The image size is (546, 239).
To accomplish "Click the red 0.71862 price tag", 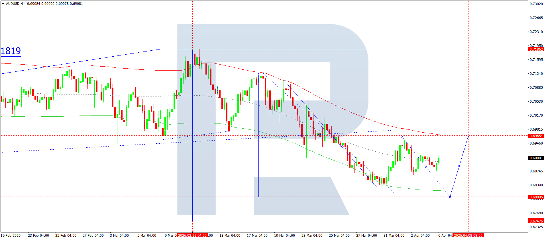I will pyautogui.click(x=536, y=49).
